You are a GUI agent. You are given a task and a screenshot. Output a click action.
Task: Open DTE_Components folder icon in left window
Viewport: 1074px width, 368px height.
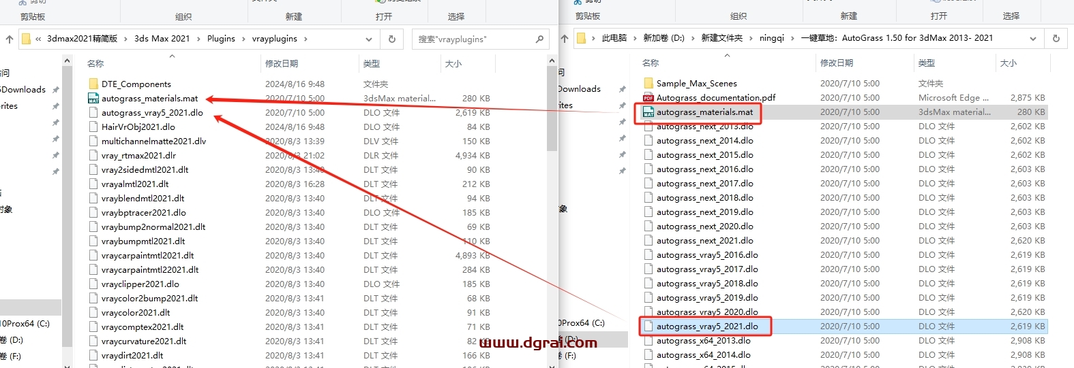coord(93,84)
